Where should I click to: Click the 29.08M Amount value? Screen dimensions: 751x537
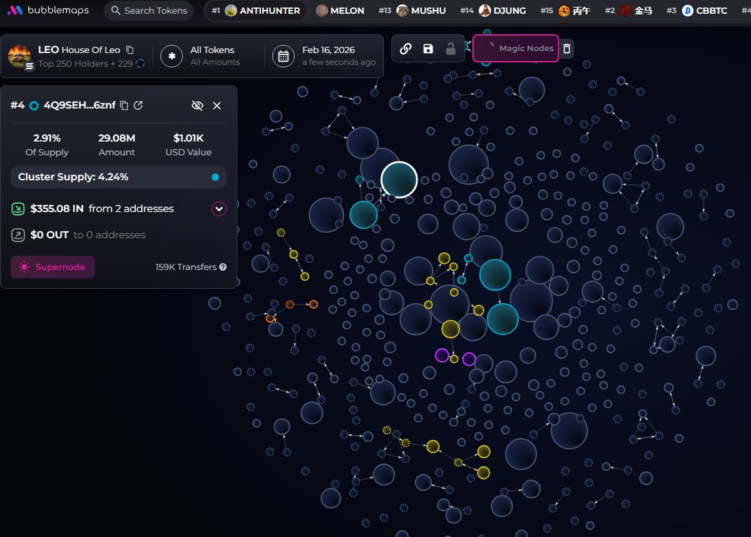click(x=116, y=138)
